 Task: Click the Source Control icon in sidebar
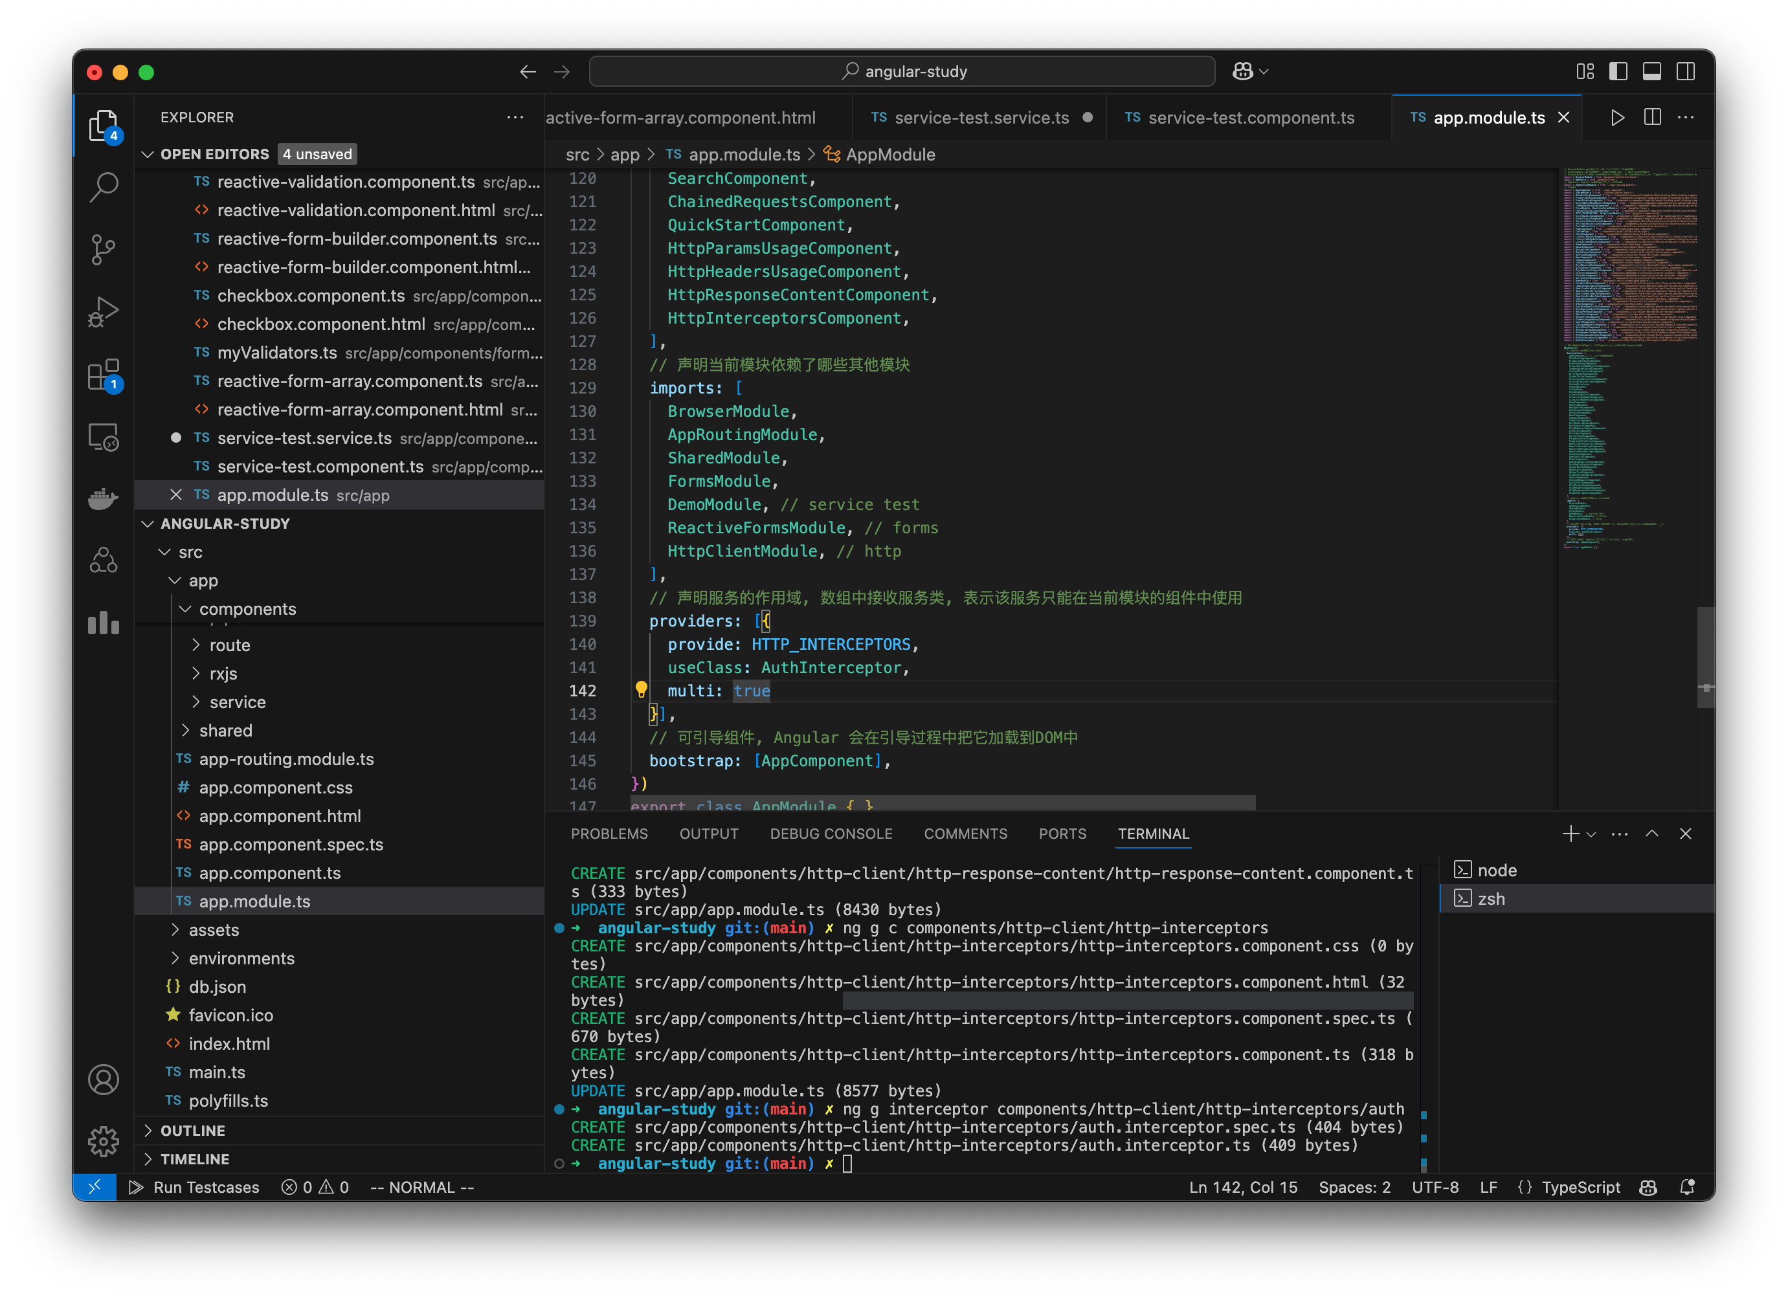click(x=104, y=251)
